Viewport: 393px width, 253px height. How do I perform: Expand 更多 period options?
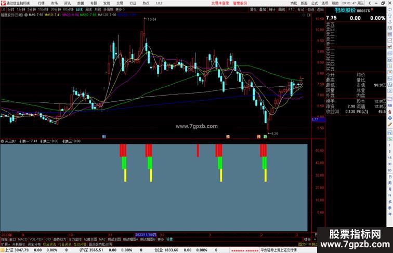[120, 9]
